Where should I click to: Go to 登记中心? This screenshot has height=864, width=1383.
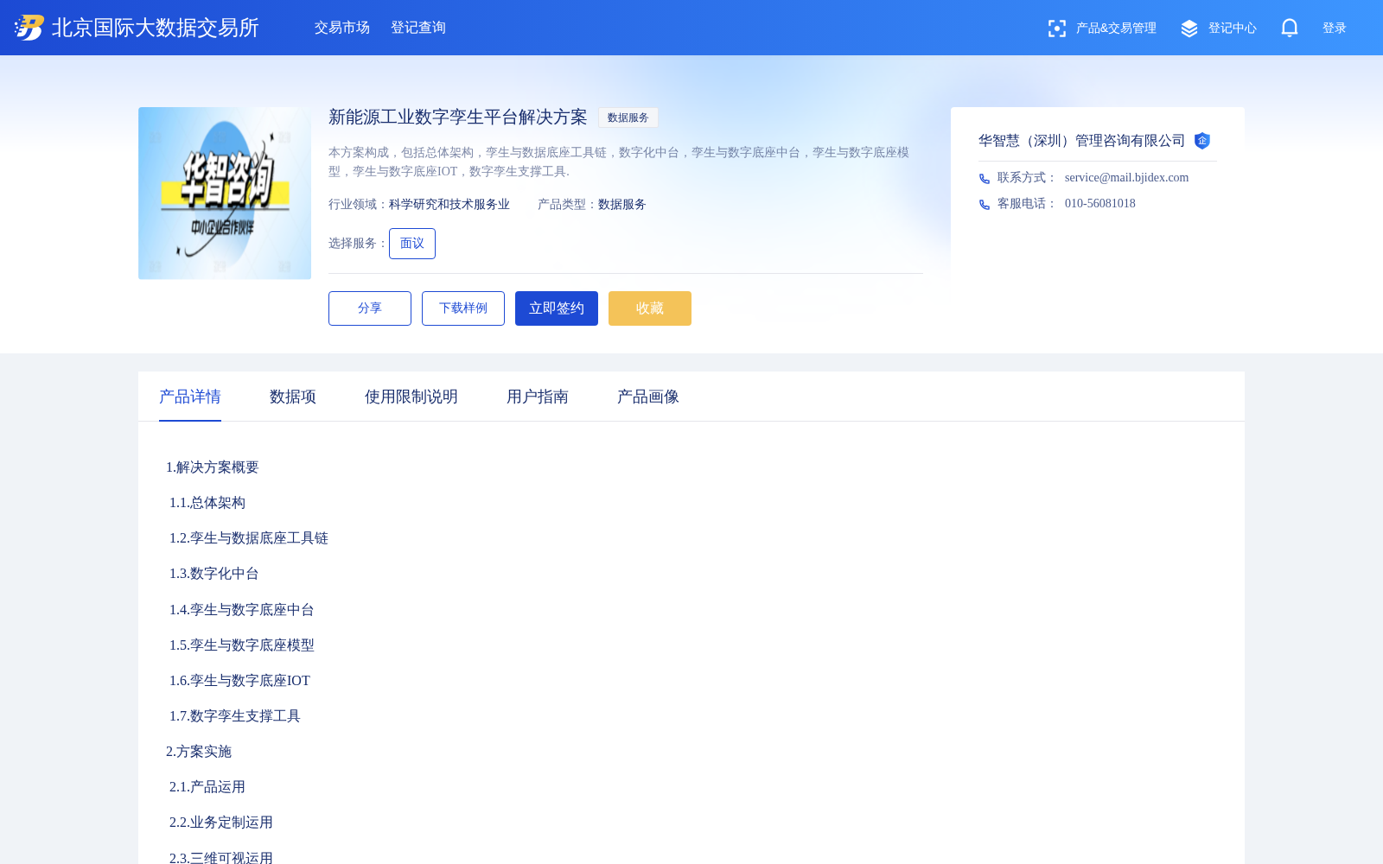point(1233,29)
